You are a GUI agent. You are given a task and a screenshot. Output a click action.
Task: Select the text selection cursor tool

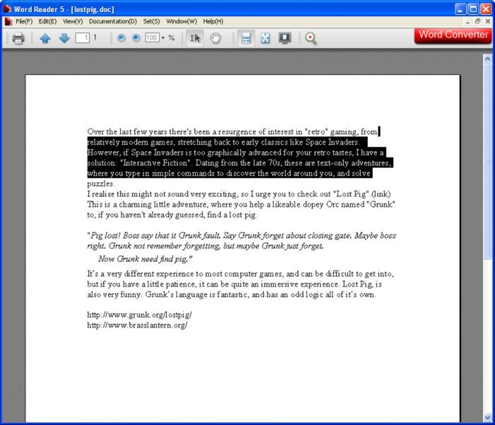pos(195,38)
